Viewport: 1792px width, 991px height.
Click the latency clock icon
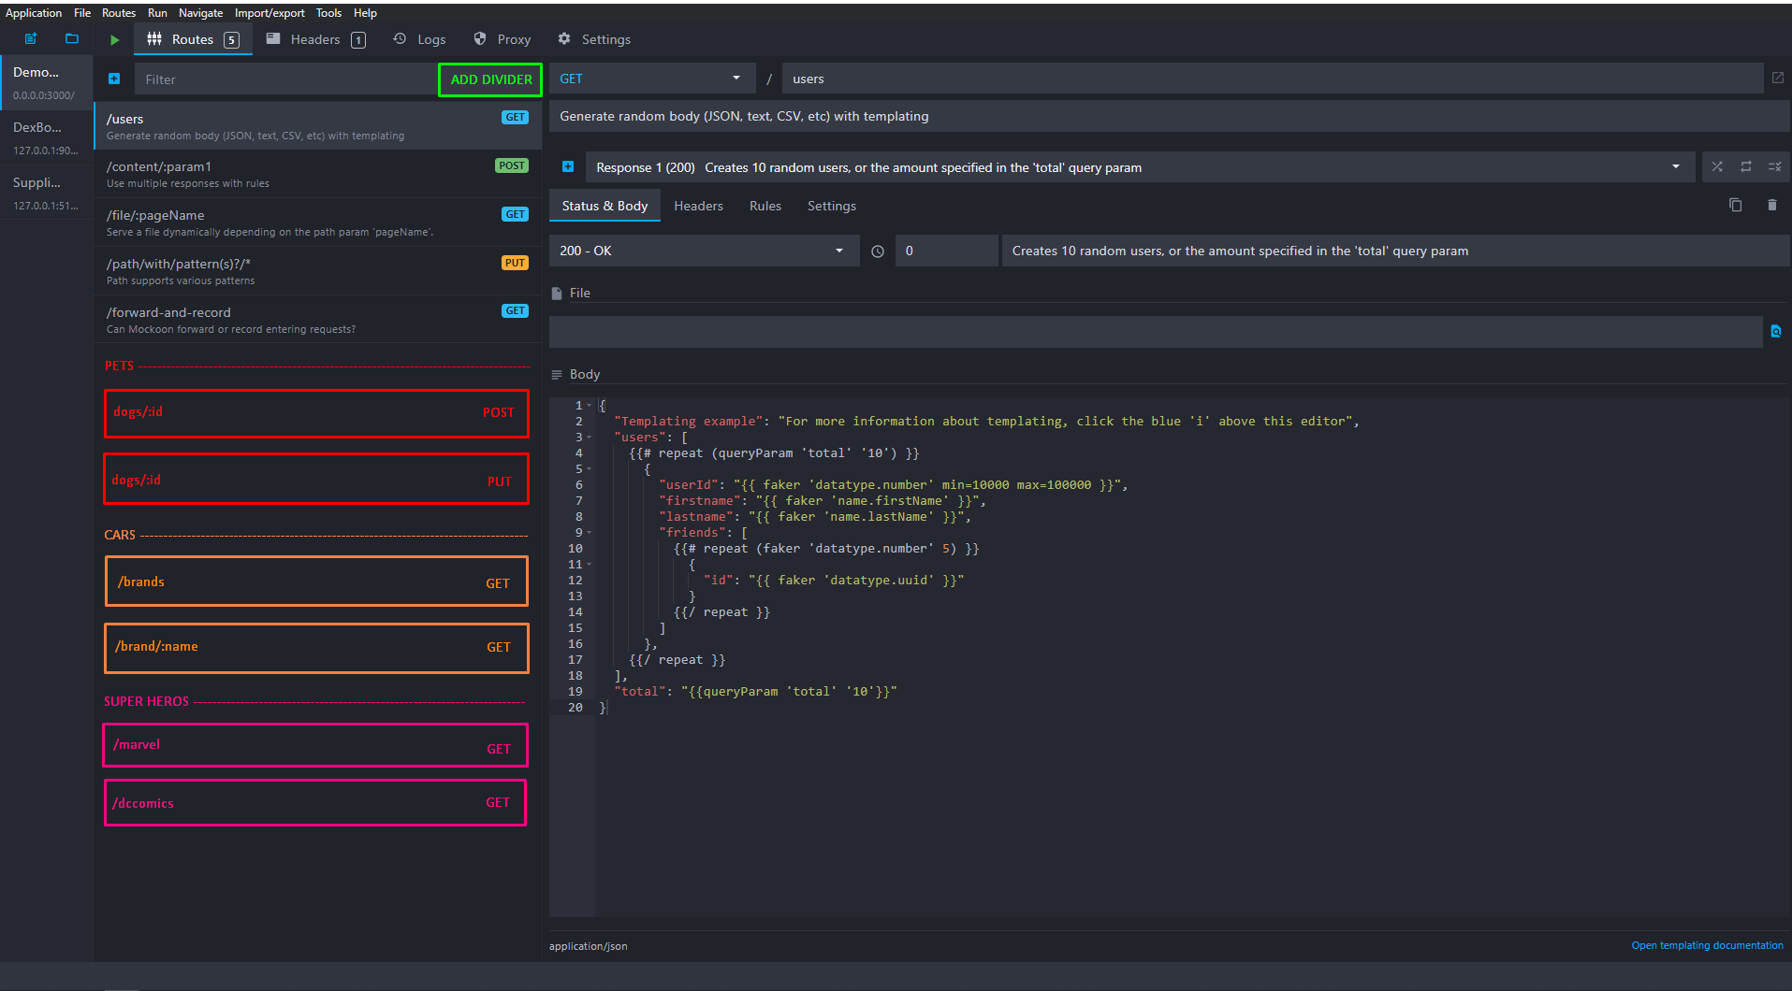[x=878, y=251]
